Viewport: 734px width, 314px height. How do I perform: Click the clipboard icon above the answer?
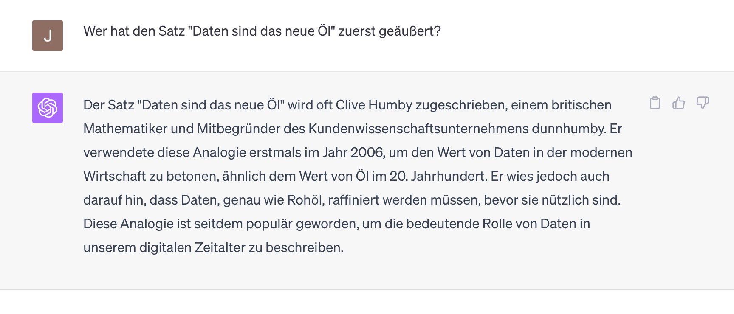click(655, 103)
